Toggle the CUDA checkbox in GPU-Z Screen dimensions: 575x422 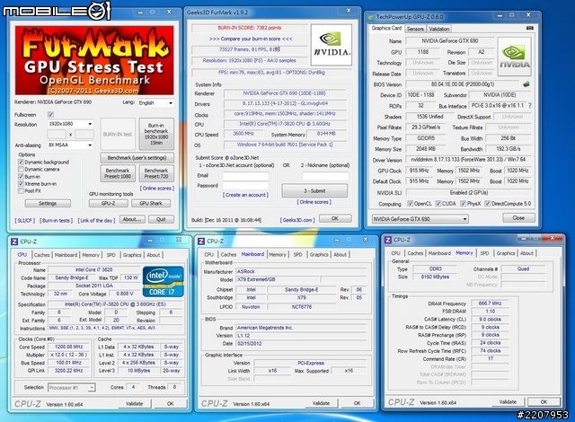click(x=438, y=204)
